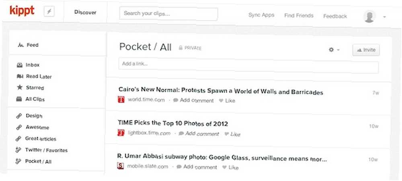Open the Read Later list

(39, 77)
